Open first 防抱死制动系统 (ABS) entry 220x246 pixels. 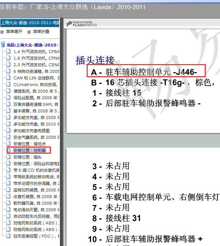[36, 223]
